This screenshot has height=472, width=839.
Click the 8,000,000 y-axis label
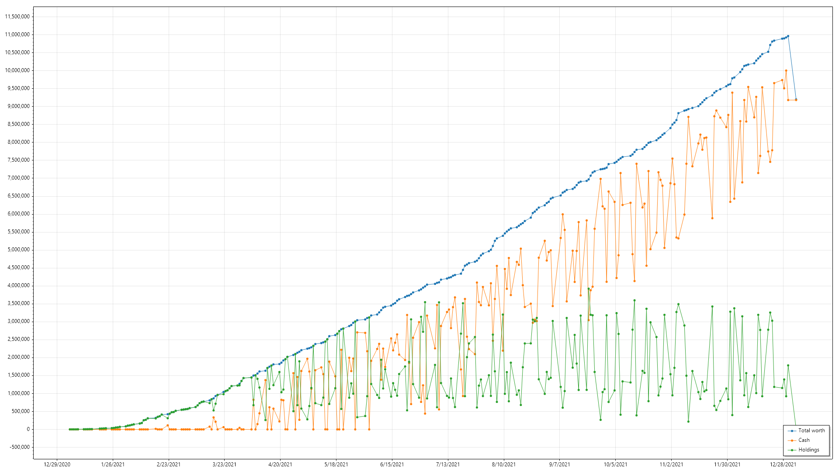[x=19, y=142]
